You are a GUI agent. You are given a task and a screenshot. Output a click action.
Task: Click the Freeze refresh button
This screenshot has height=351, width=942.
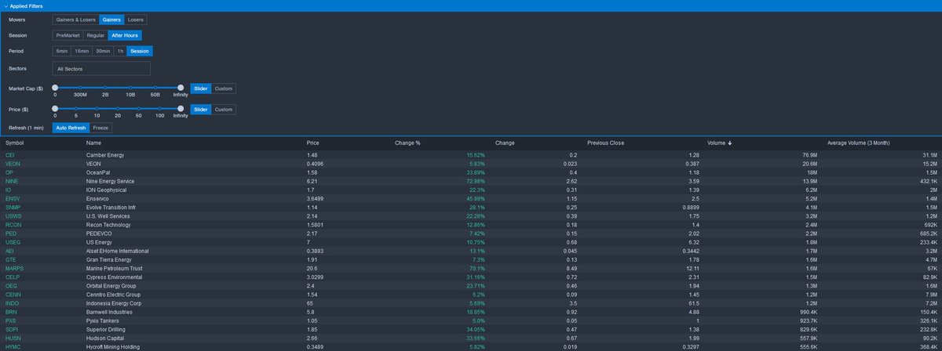100,127
